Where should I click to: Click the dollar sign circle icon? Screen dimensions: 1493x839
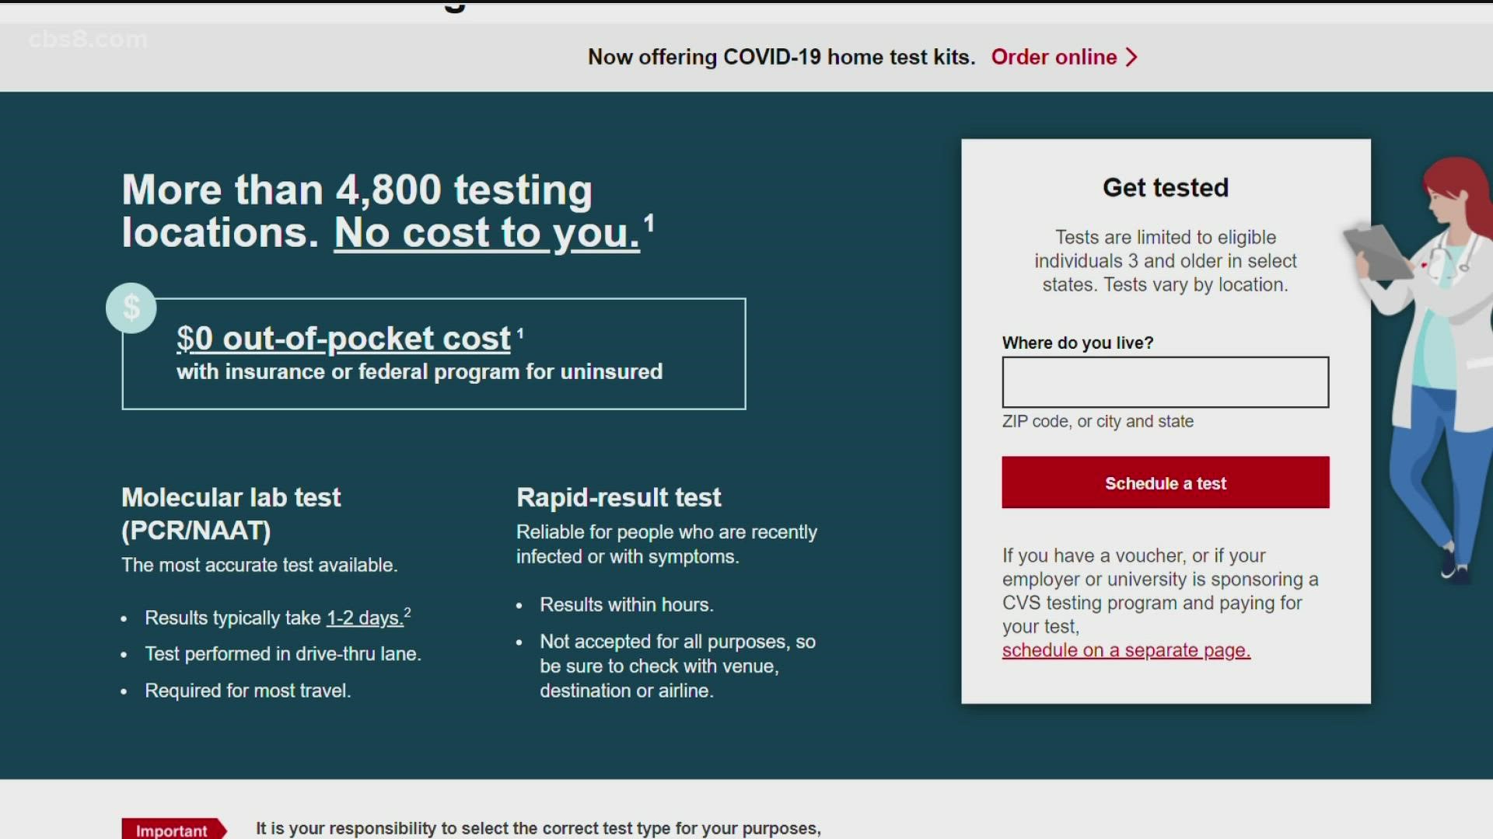point(131,308)
